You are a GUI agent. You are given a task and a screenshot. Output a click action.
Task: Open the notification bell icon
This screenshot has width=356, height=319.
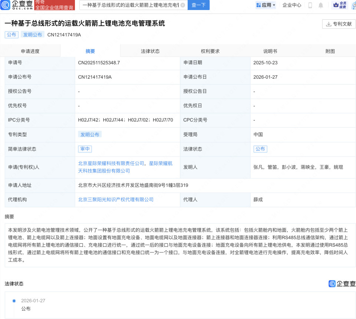point(320,5)
